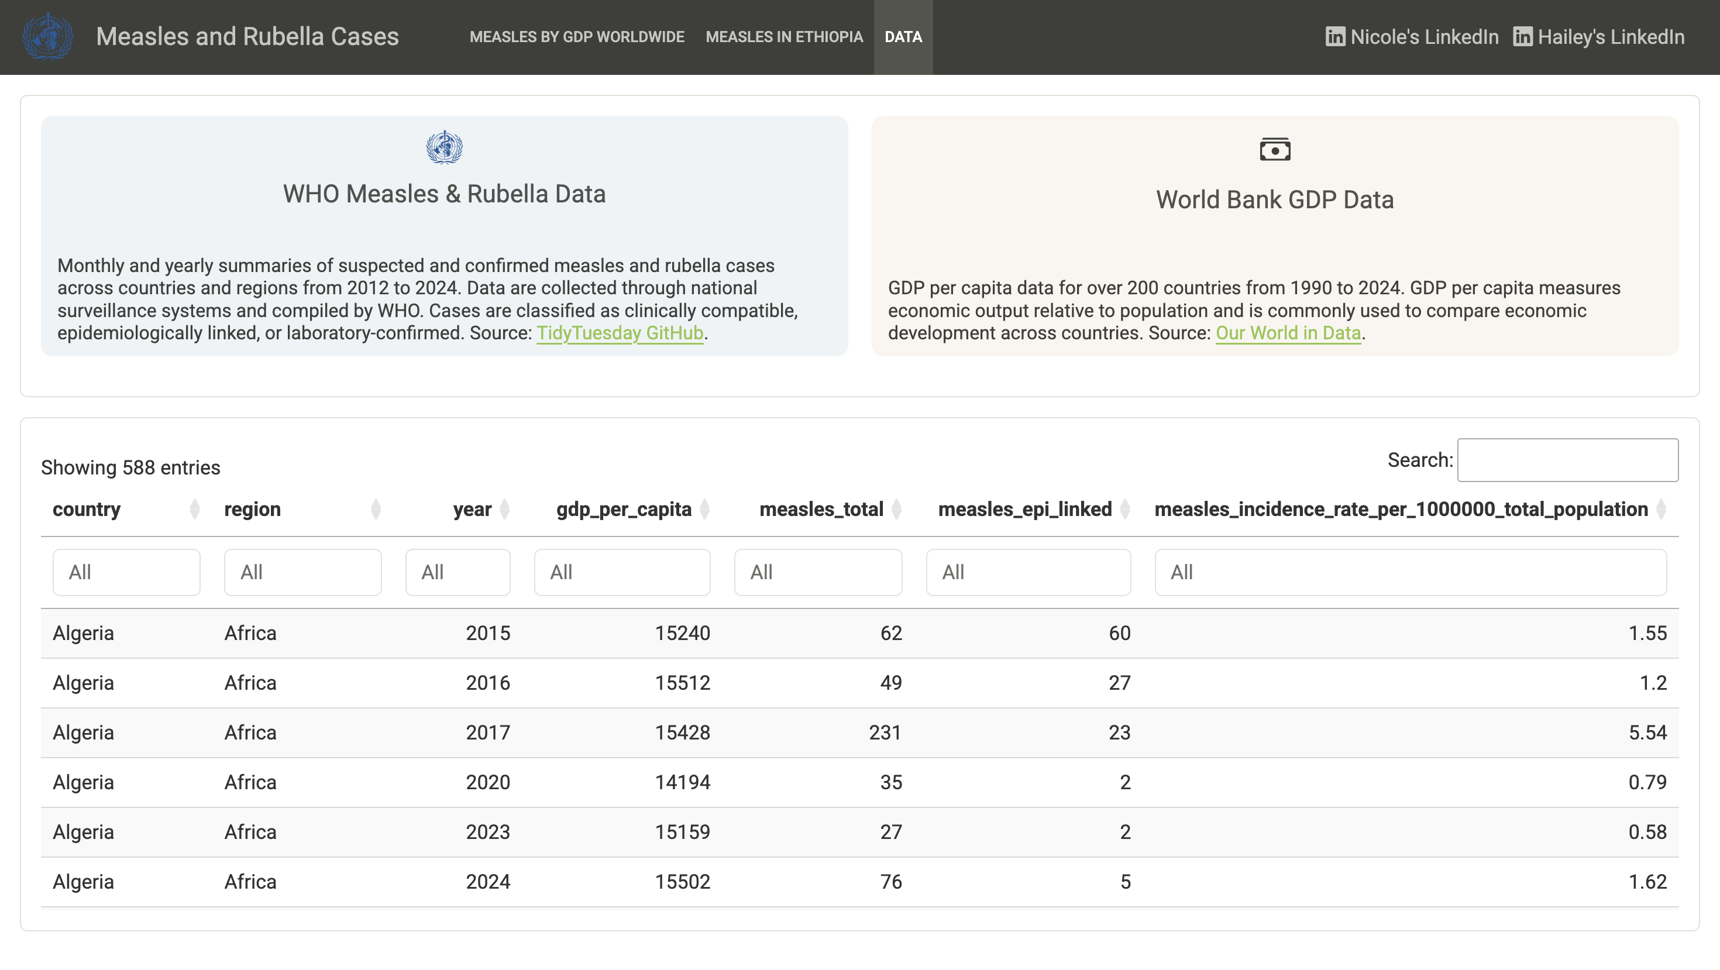Screen dimensions: 1720x970
Task: Sort by measles incidence rate using its sort arrows
Action: (x=1661, y=510)
